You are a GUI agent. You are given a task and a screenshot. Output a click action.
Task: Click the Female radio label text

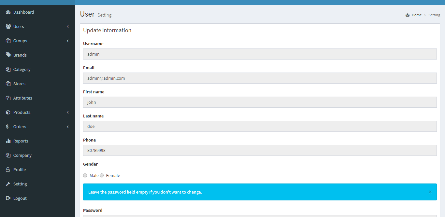click(x=113, y=175)
